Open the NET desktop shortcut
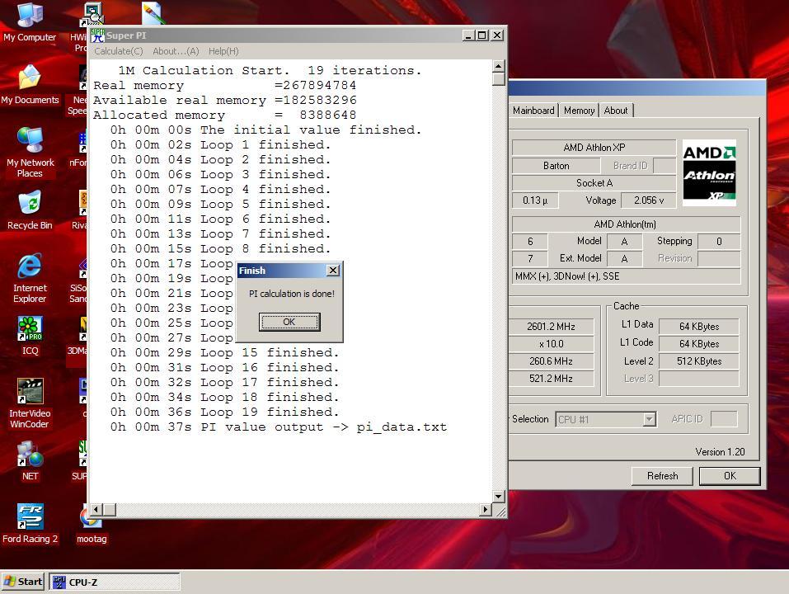 tap(30, 460)
